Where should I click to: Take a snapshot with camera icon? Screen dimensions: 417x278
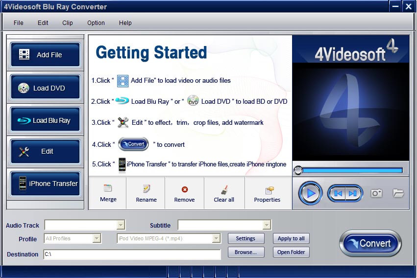(376, 193)
